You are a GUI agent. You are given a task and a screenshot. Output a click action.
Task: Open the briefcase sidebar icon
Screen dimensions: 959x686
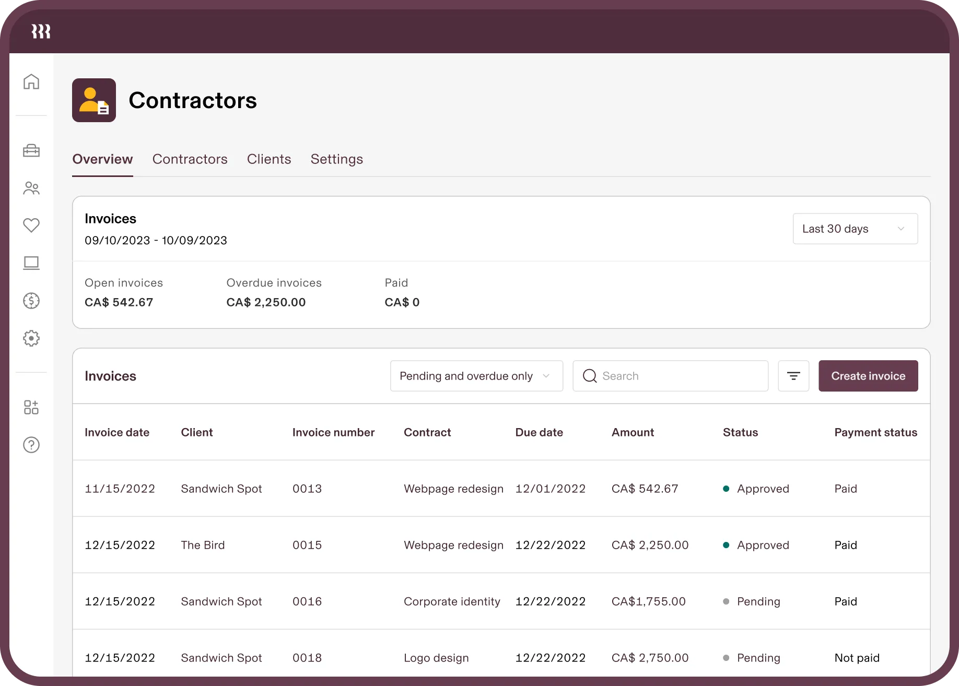(x=31, y=150)
